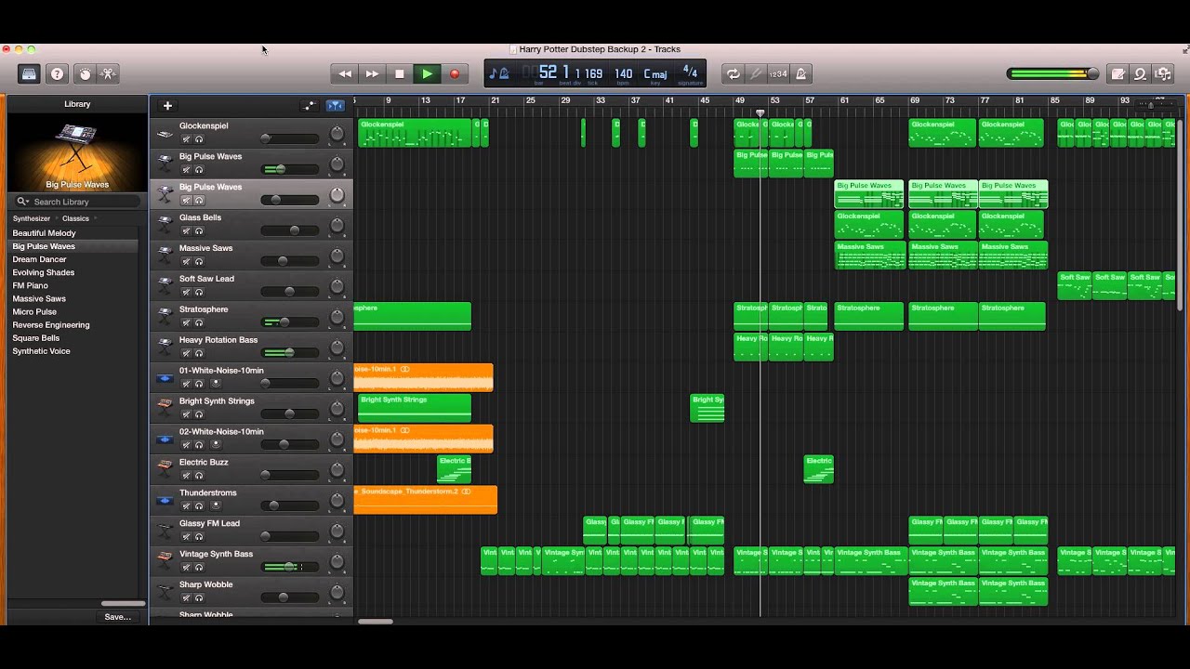Image resolution: width=1190 pixels, height=669 pixels.
Task: Solo the Glass Bells track headphone button
Action: tap(199, 231)
